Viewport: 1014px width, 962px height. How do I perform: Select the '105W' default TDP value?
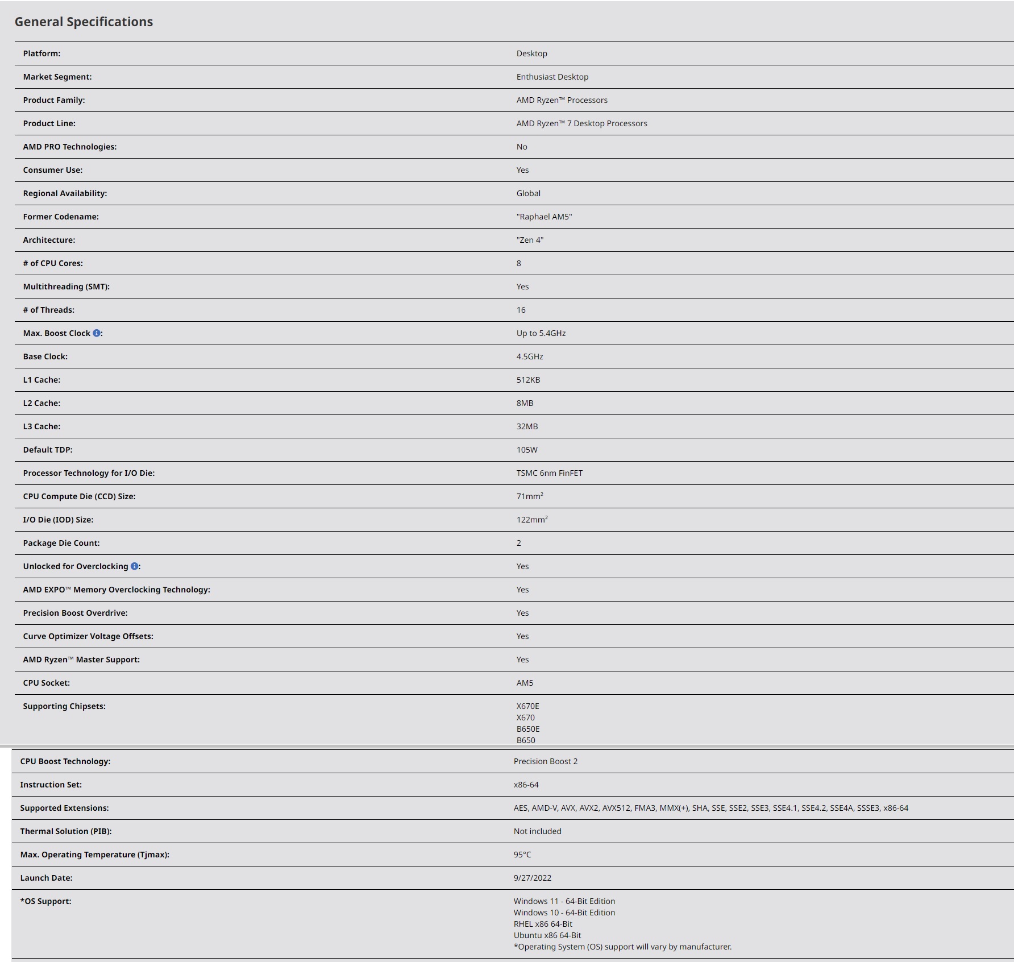(x=527, y=450)
